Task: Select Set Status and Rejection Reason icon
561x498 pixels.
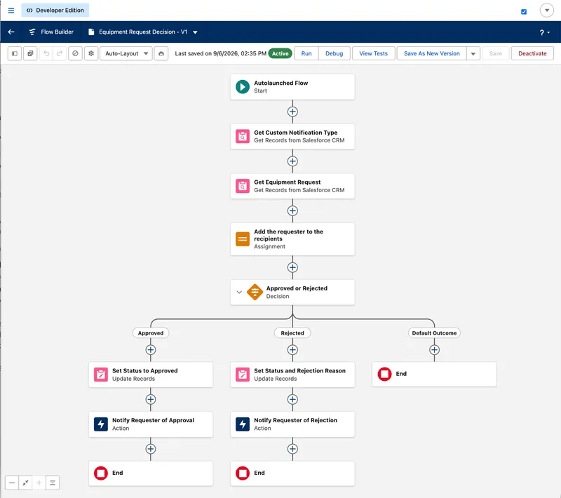Action: 242,375
